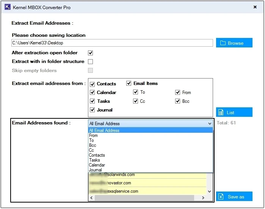Toggle the From checkbox
The height and width of the screenshot is (209, 265).
(177, 92)
